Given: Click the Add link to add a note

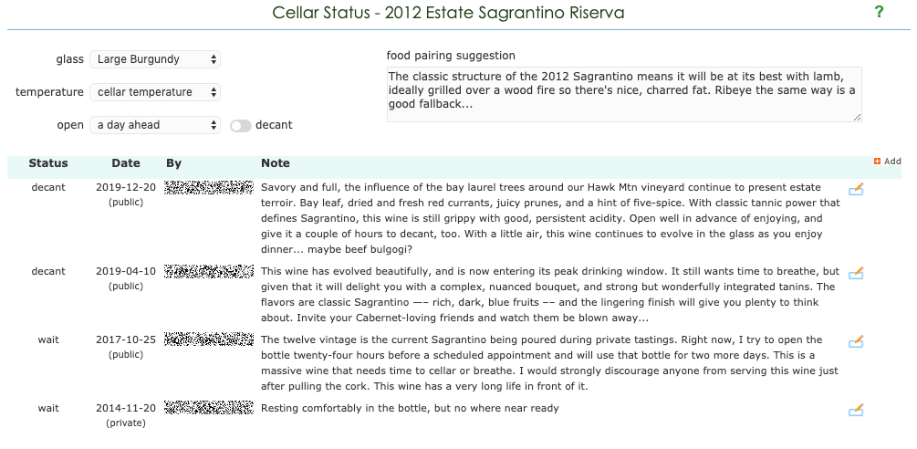Looking at the screenshot, I should [x=892, y=162].
